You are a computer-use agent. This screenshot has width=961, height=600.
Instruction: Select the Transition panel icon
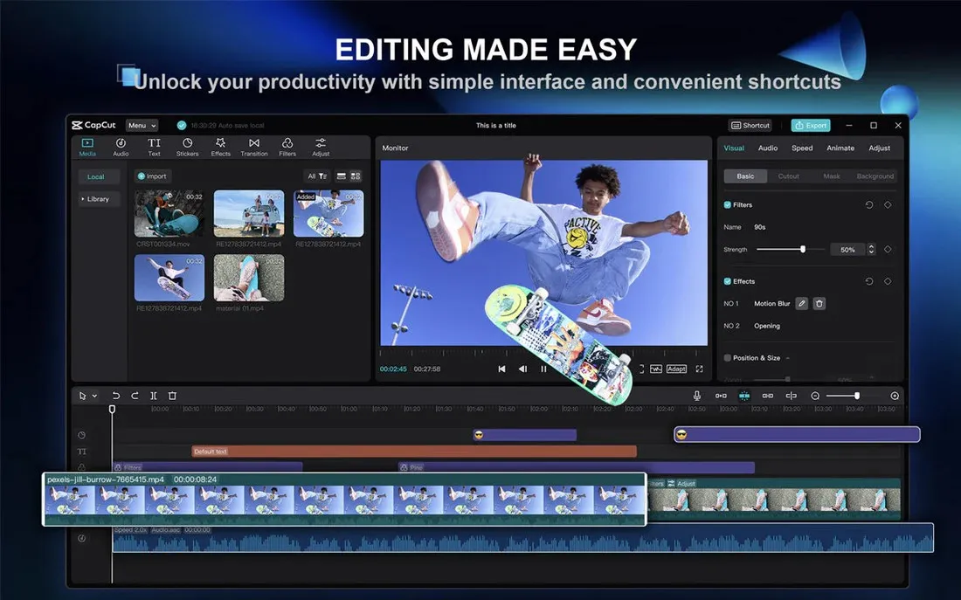253,146
